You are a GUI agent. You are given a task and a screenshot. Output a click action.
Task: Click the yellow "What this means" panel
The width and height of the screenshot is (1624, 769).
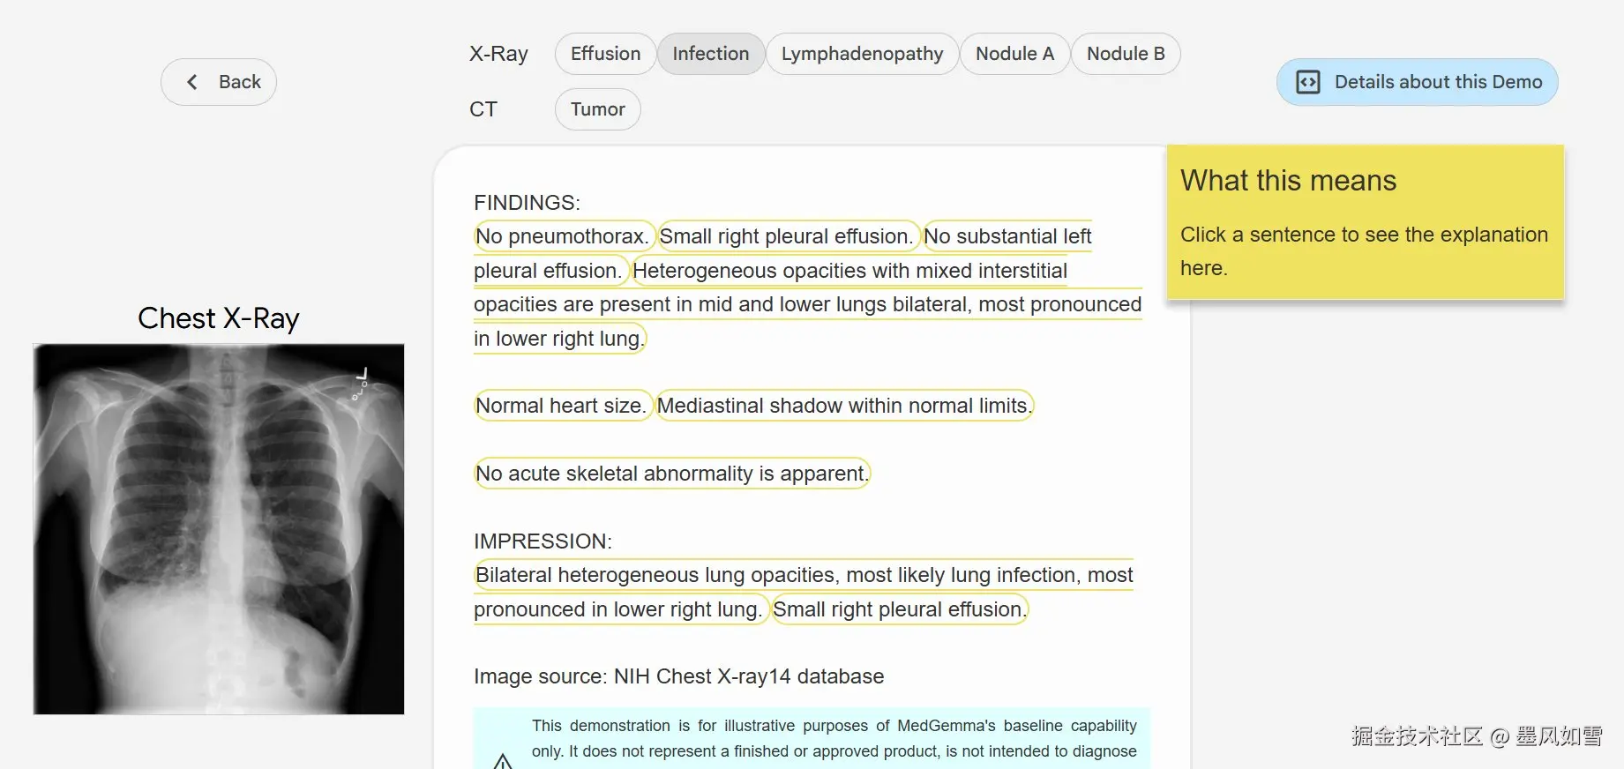(x=1364, y=222)
